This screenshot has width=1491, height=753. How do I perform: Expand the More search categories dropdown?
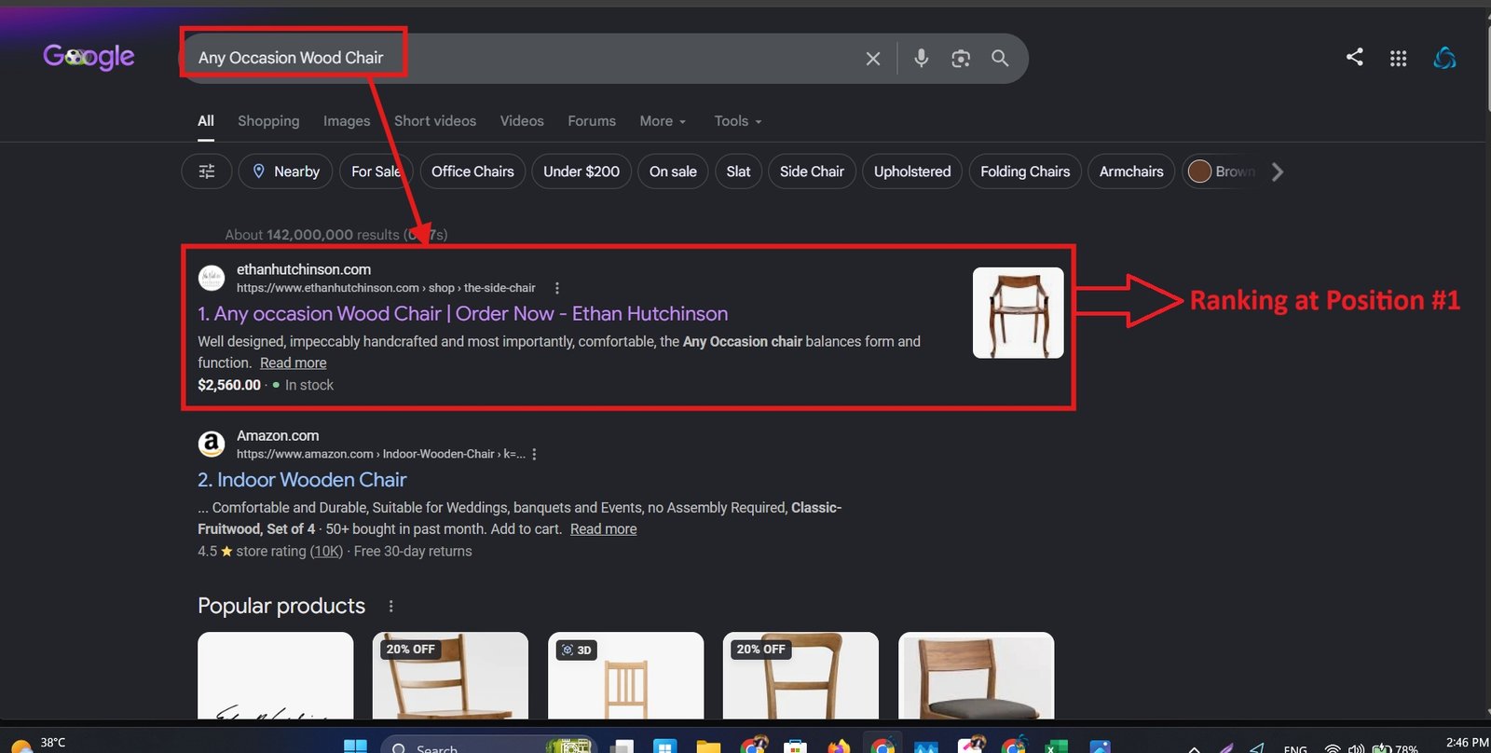(663, 121)
